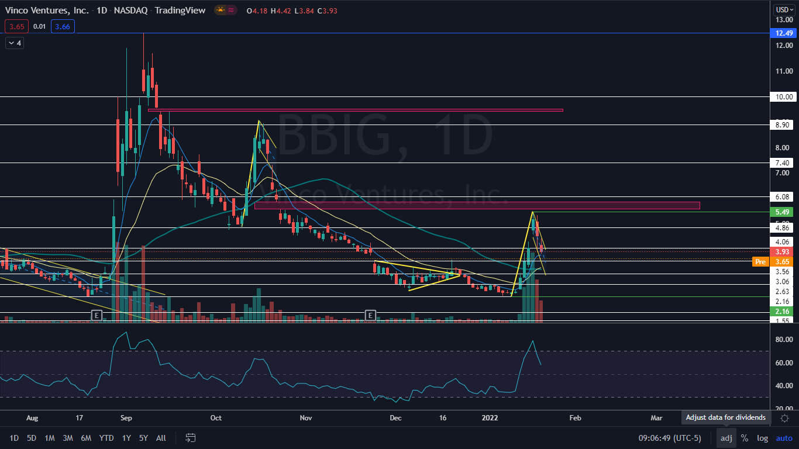Open the USD currency dropdown
Viewport: 799px width, 449px height.
[x=784, y=9]
